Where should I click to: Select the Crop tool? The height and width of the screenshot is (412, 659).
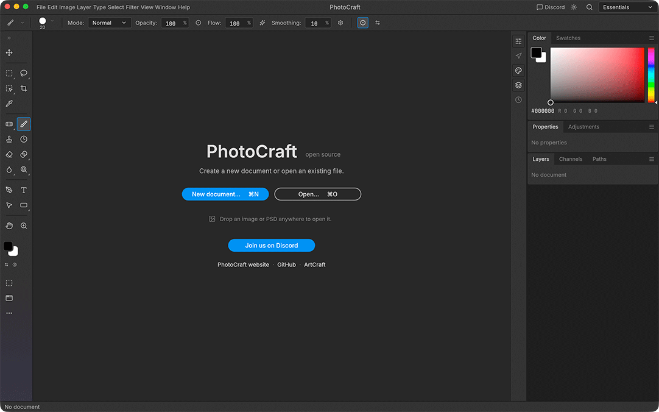(24, 88)
